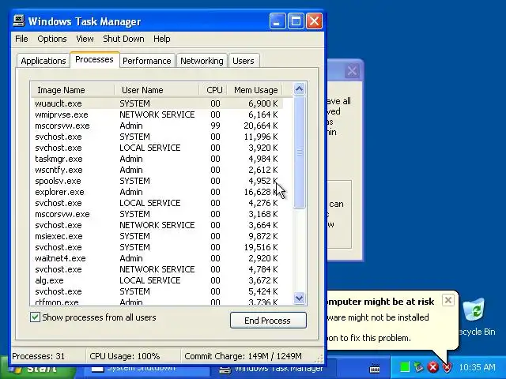Sort by Image Name column header
Image resolution: width=506 pixels, height=379 pixels.
click(73, 90)
